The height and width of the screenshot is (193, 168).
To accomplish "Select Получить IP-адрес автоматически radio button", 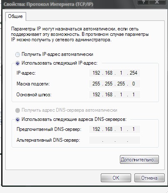I will (17, 55).
